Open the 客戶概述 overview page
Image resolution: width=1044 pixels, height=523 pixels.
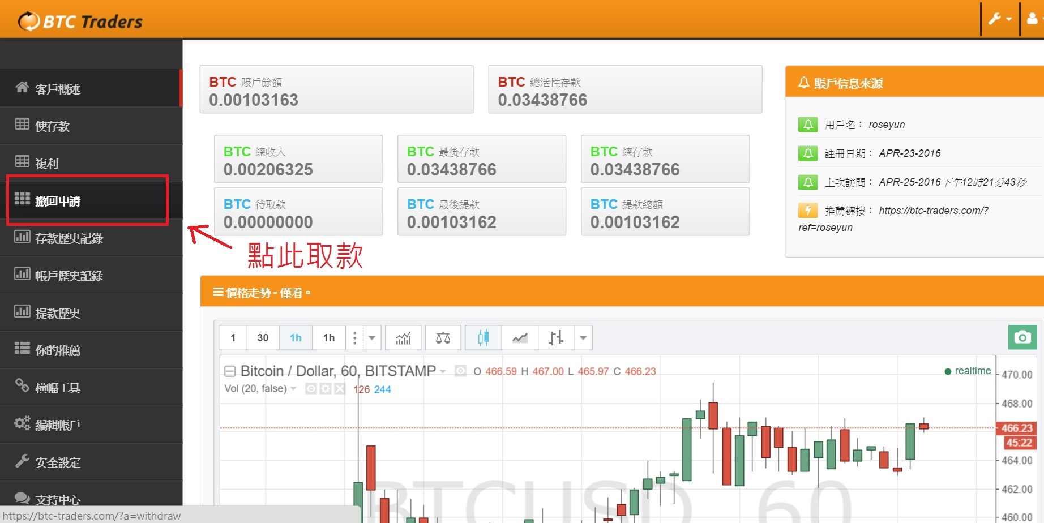pos(91,89)
